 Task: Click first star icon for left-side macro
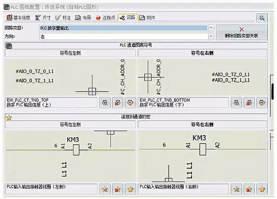pos(105,189)
